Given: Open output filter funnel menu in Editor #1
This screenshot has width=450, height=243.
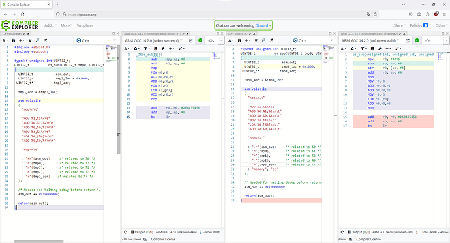Looking at the screenshot, I should [x=147, y=48].
